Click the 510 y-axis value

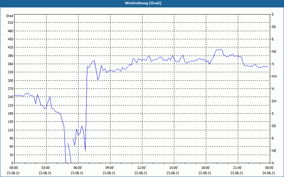tap(11, 23)
